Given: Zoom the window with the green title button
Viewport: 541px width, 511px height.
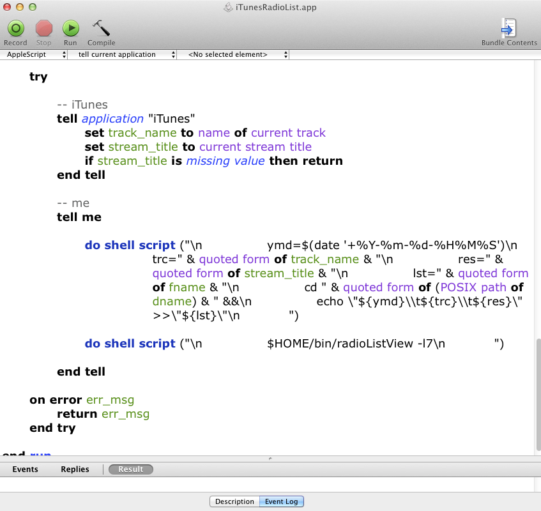Looking at the screenshot, I should click(x=32, y=8).
